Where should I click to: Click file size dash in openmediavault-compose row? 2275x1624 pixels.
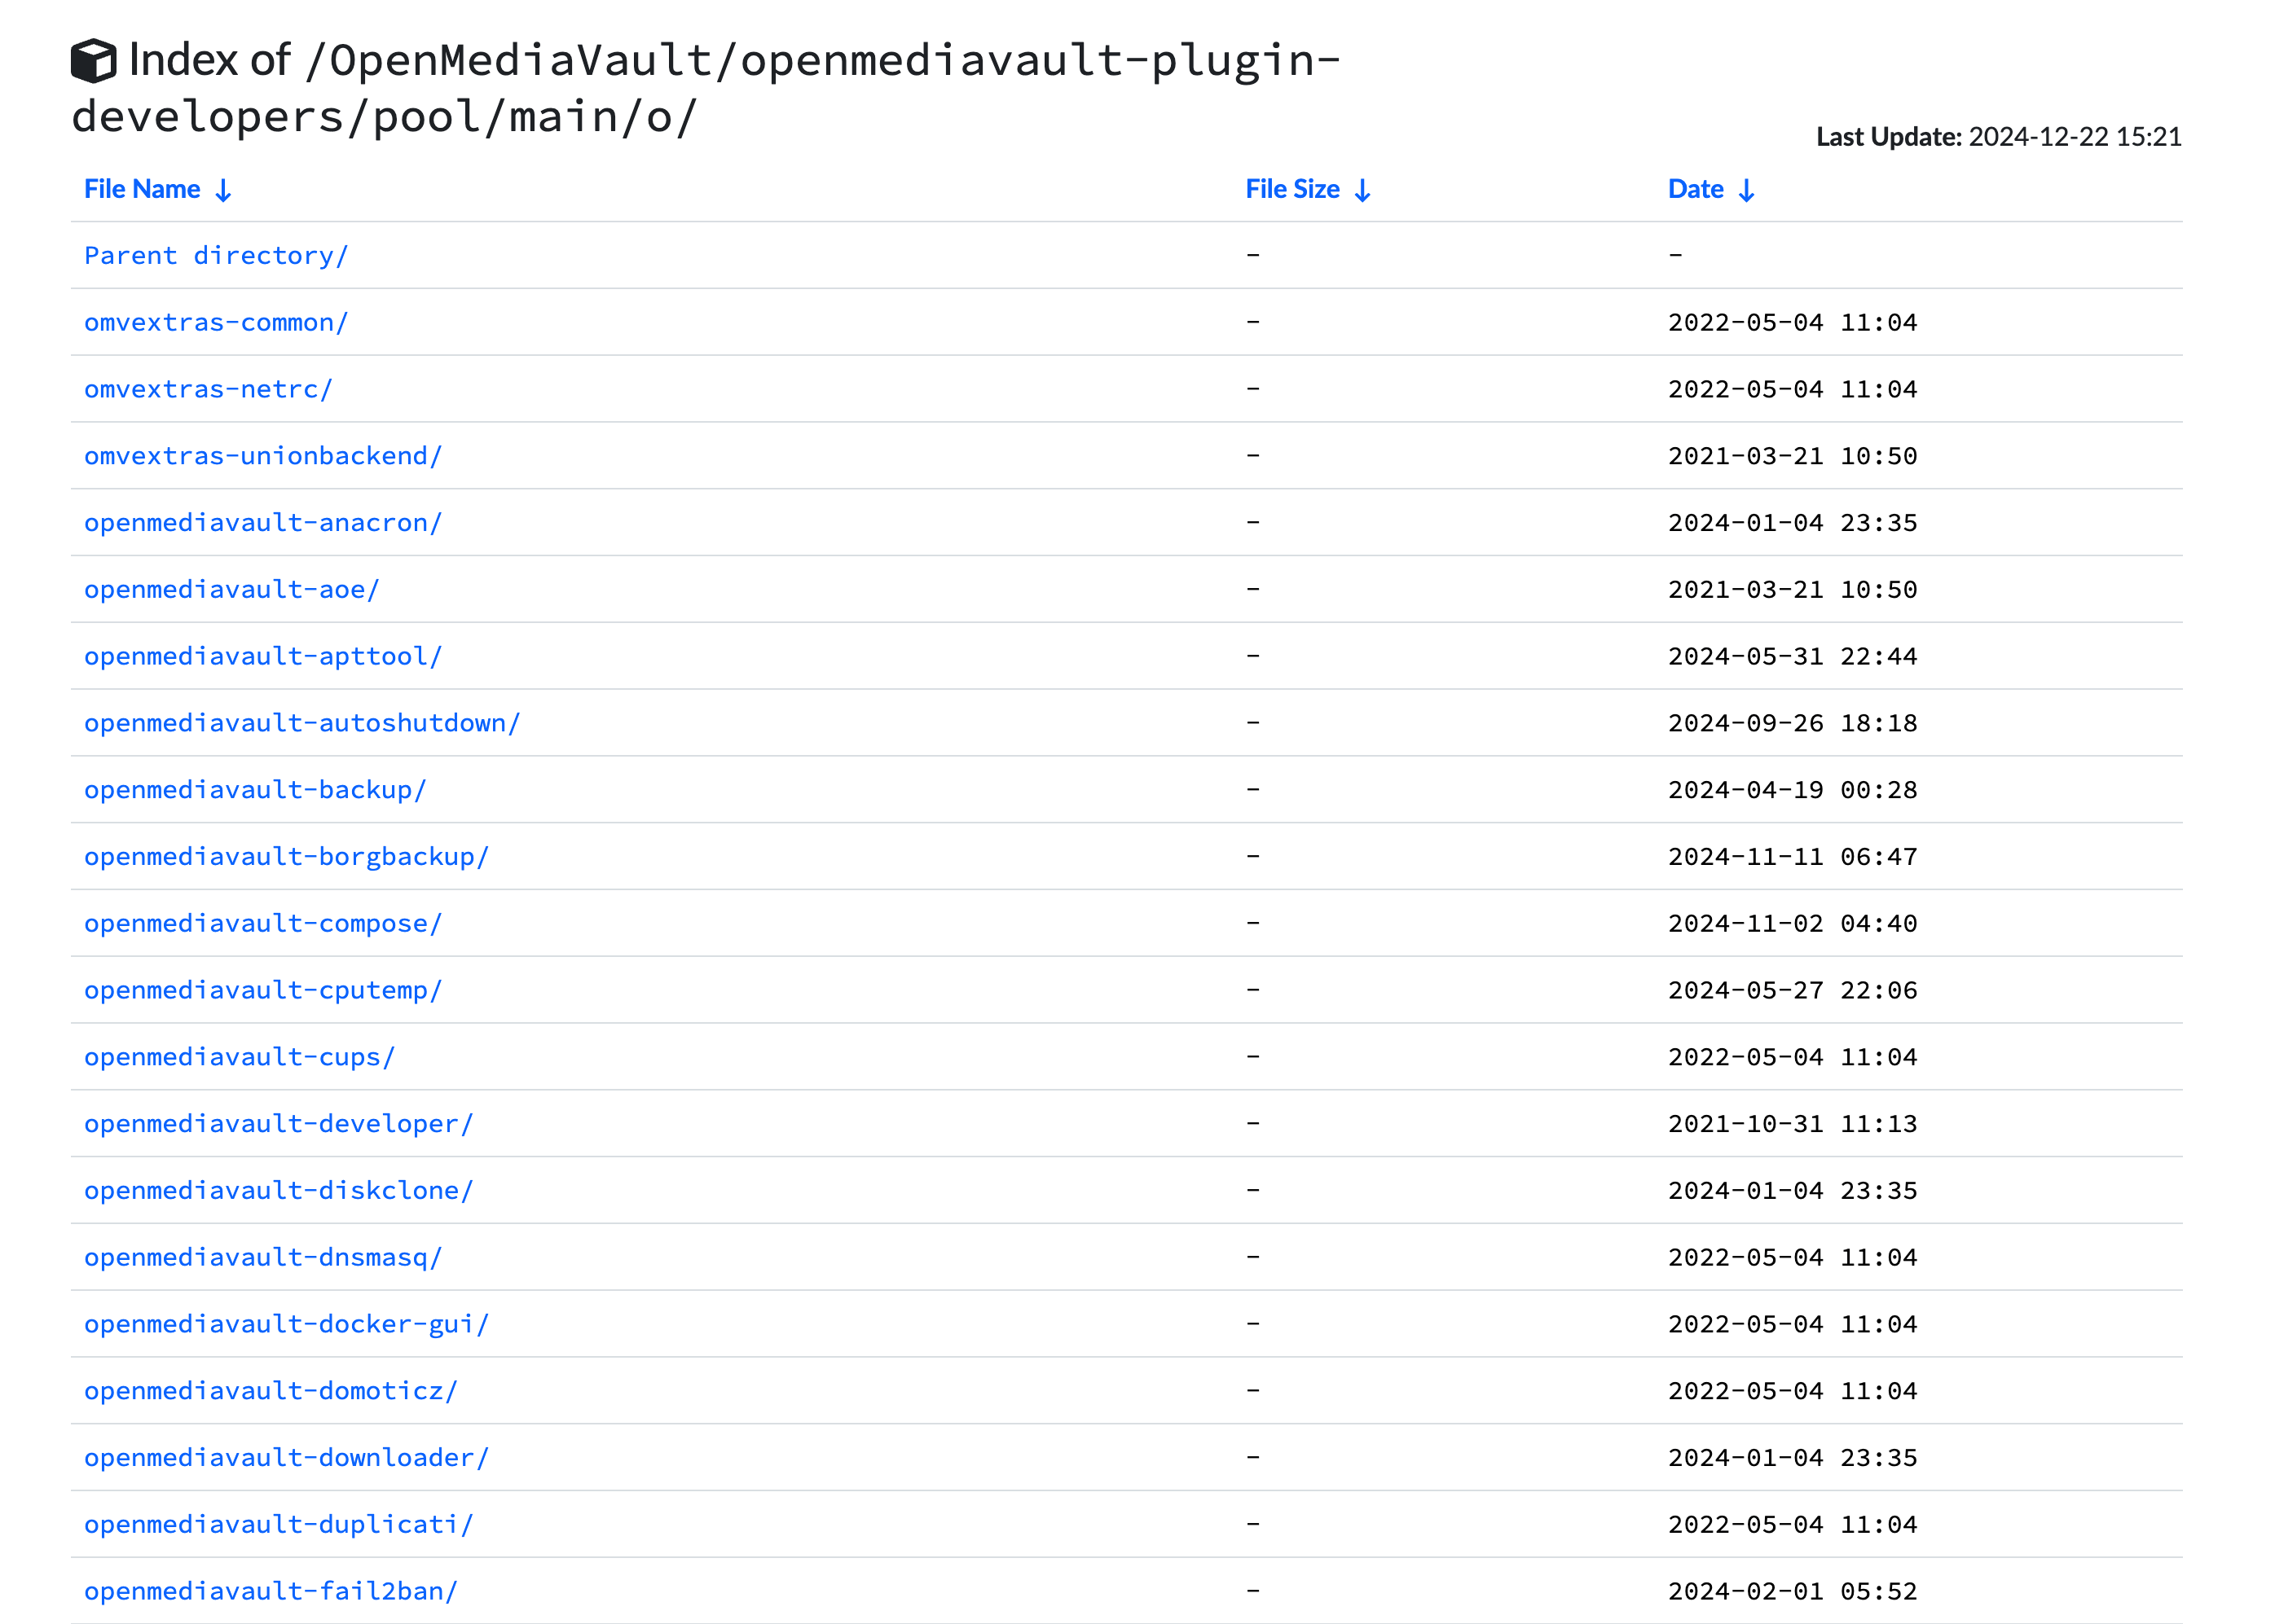tap(1253, 924)
